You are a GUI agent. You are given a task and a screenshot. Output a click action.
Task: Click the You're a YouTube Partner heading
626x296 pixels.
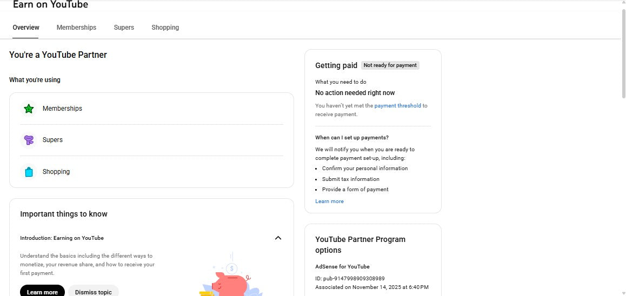58,55
